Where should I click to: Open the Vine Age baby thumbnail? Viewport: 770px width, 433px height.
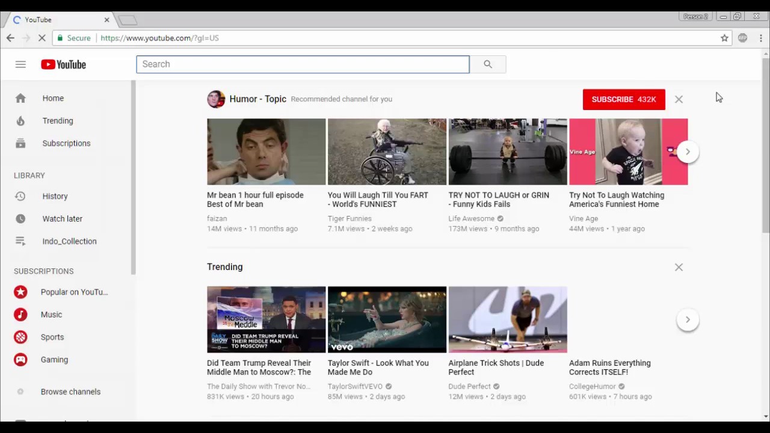628,152
